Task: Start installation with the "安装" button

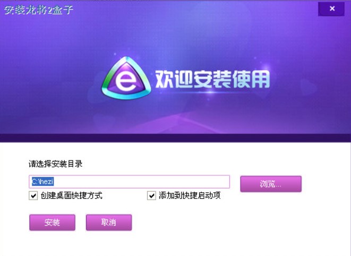Action: click(52, 223)
